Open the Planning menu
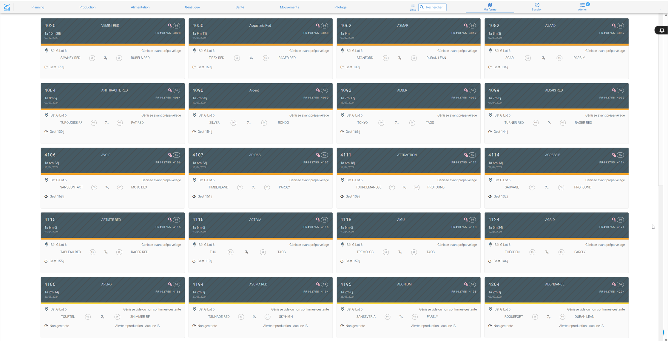The width and height of the screenshot is (668, 343). [x=38, y=7]
